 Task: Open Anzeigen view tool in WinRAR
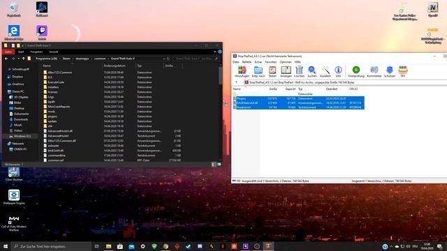(286, 71)
